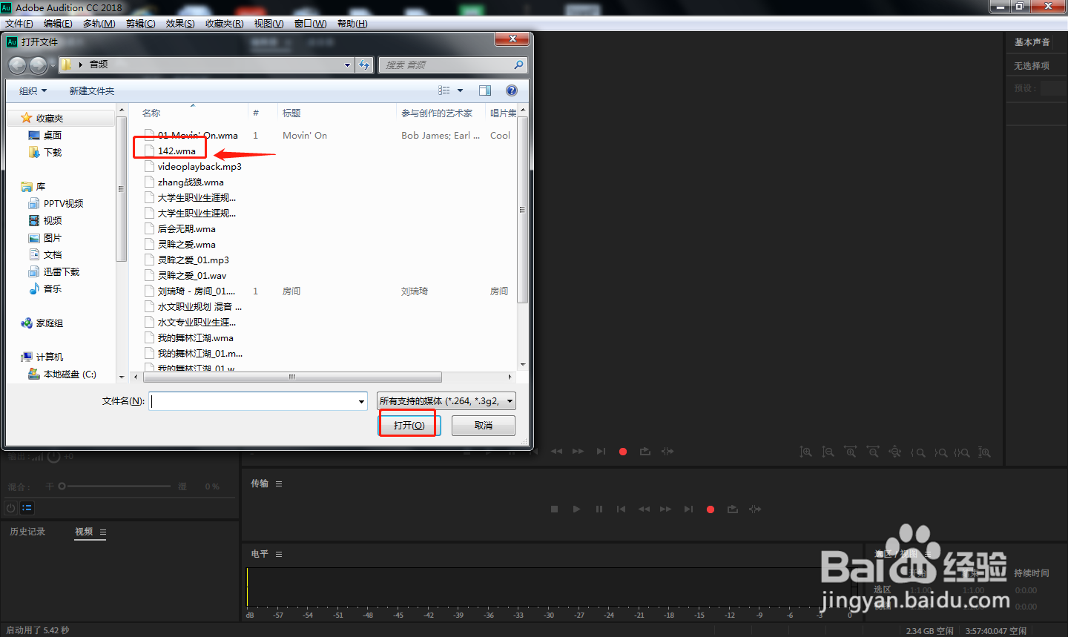The height and width of the screenshot is (637, 1068).
Task: Open the 传输 panel menu icon
Action: pyautogui.click(x=279, y=483)
